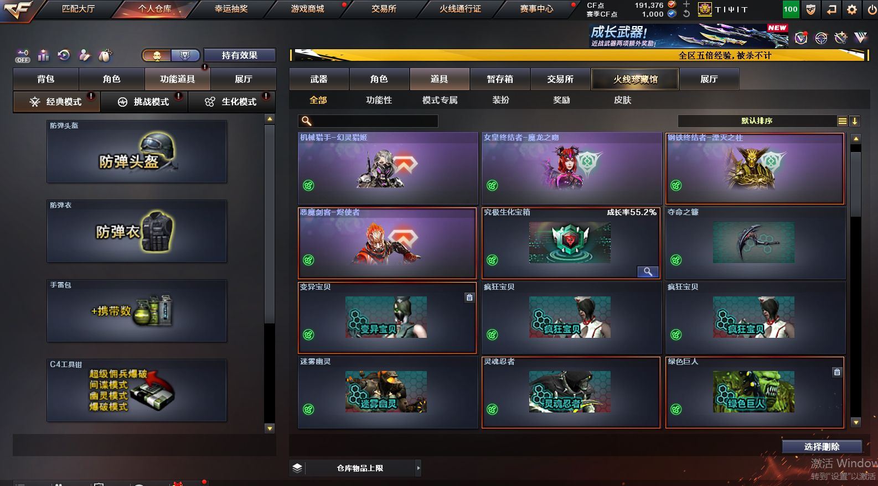This screenshot has width=878, height=486.
Task: Click the dog tag icon
Action: pyautogui.click(x=105, y=55)
